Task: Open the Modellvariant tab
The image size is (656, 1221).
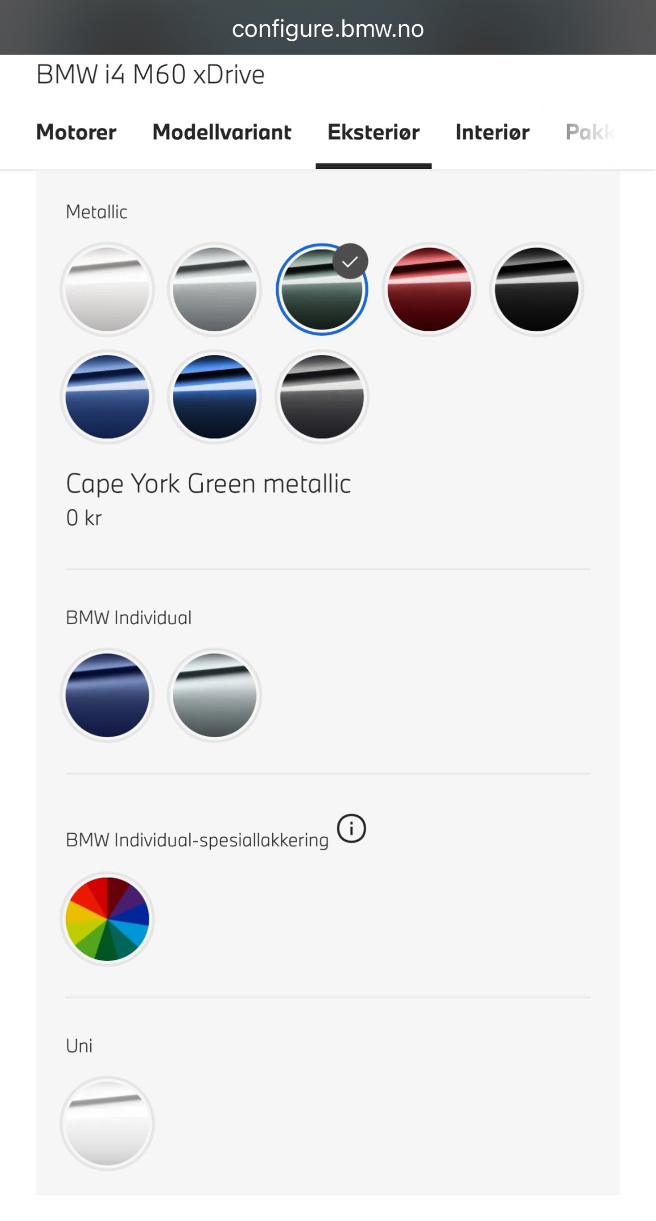Action: coord(222,132)
